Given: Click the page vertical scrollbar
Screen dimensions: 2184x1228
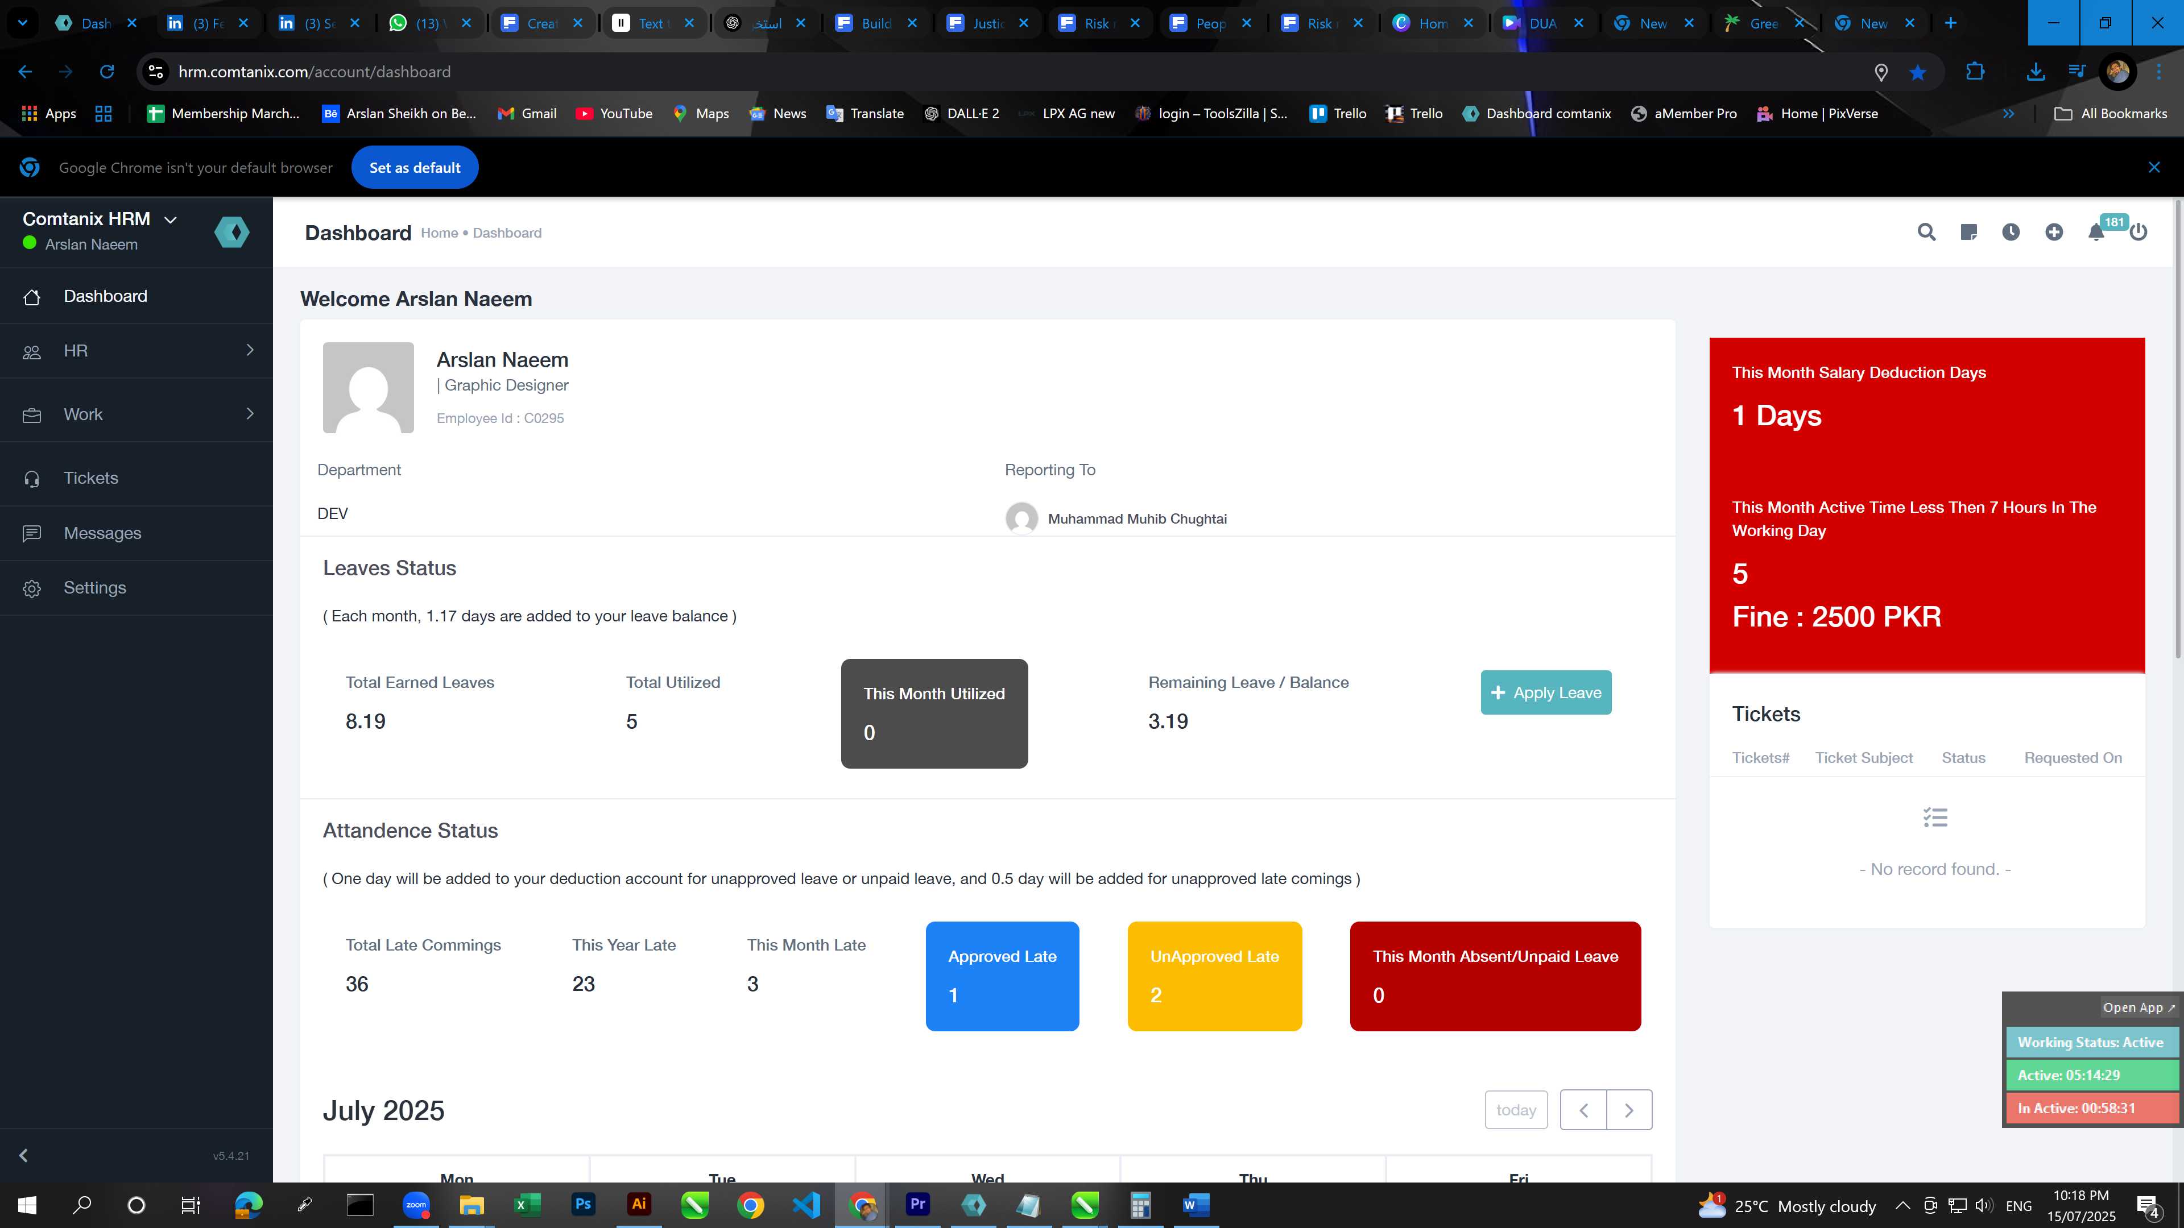Looking at the screenshot, I should click(x=2178, y=428).
